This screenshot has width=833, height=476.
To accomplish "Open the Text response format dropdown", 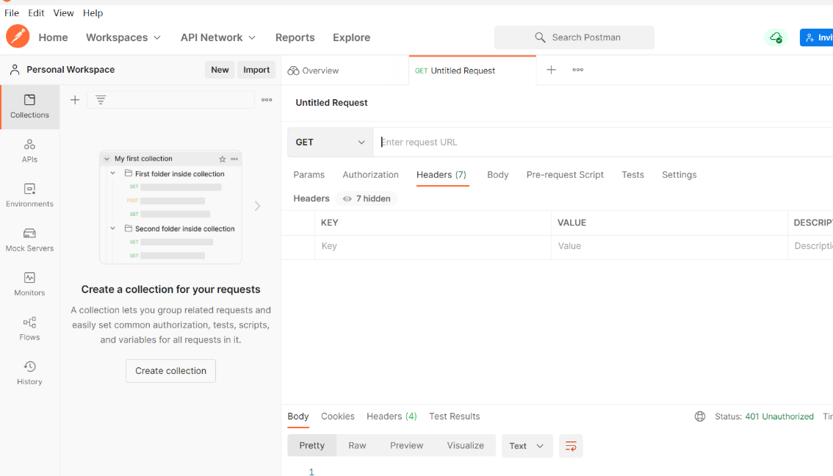I will pyautogui.click(x=527, y=446).
